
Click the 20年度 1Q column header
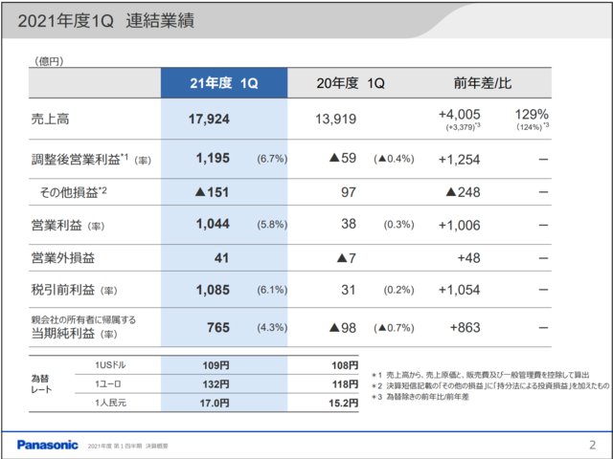pyautogui.click(x=350, y=83)
